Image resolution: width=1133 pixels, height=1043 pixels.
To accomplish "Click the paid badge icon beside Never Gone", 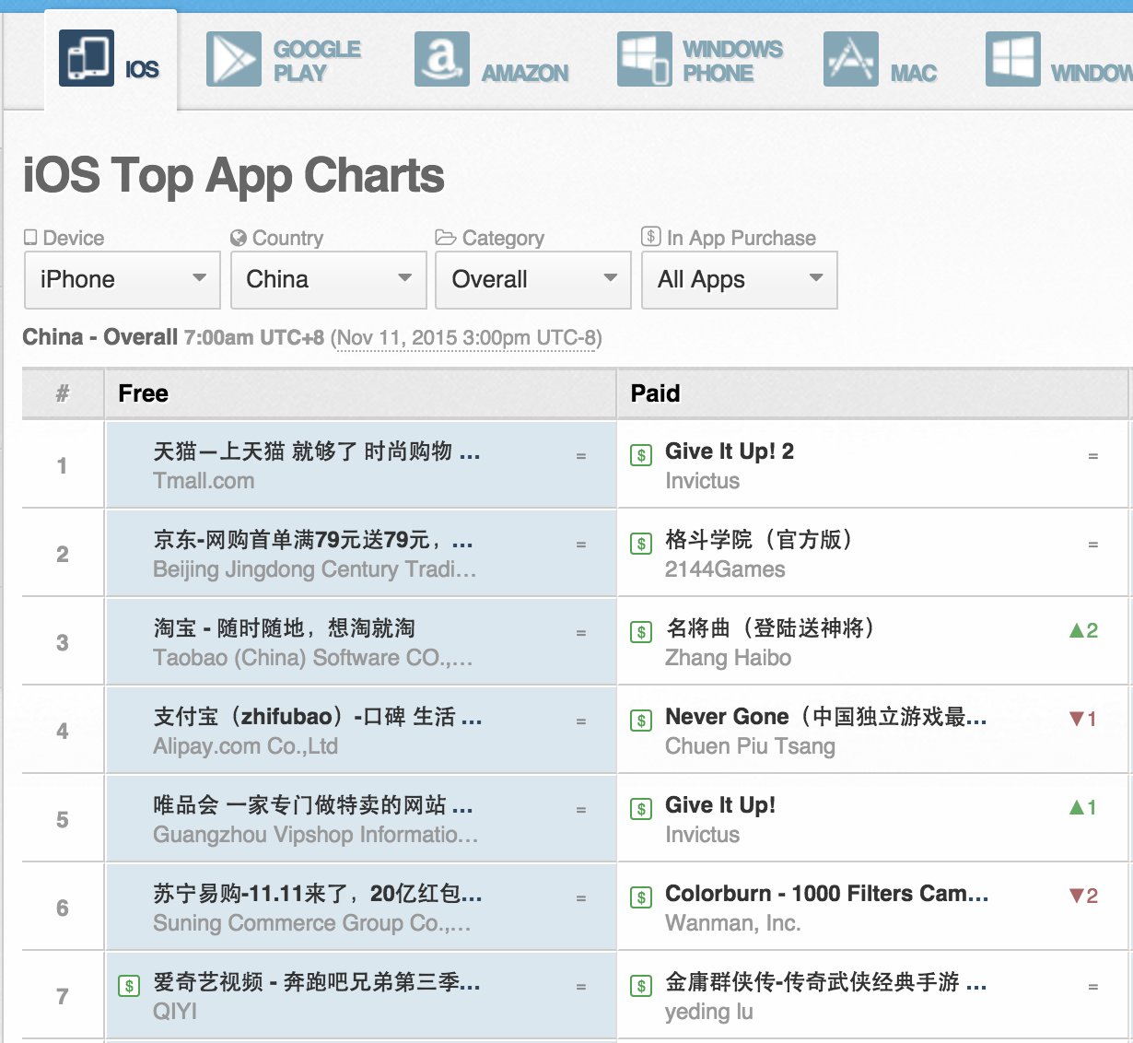I will 641,721.
